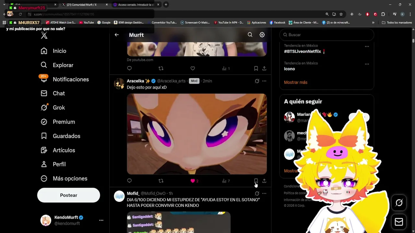The image size is (415, 233).
Task: Like the youtube.com post
Action: pyautogui.click(x=193, y=68)
